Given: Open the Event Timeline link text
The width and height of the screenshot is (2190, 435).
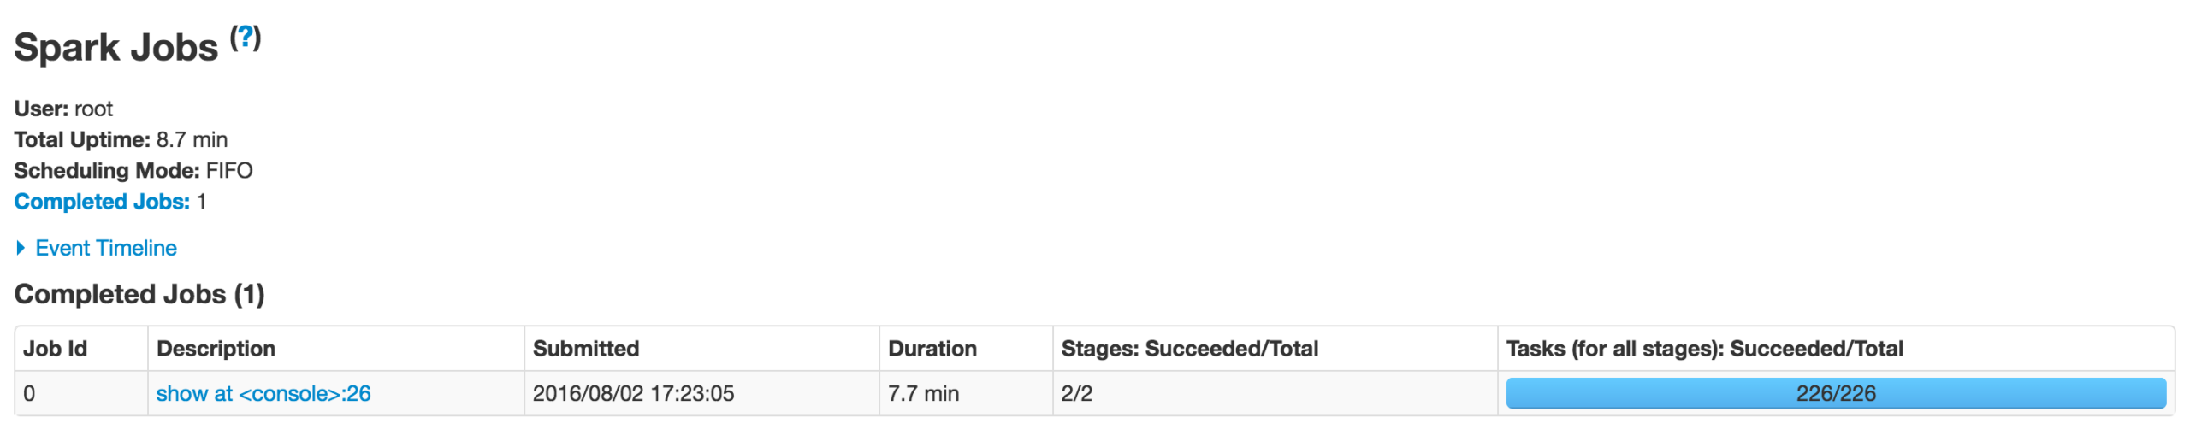Looking at the screenshot, I should 106,248.
